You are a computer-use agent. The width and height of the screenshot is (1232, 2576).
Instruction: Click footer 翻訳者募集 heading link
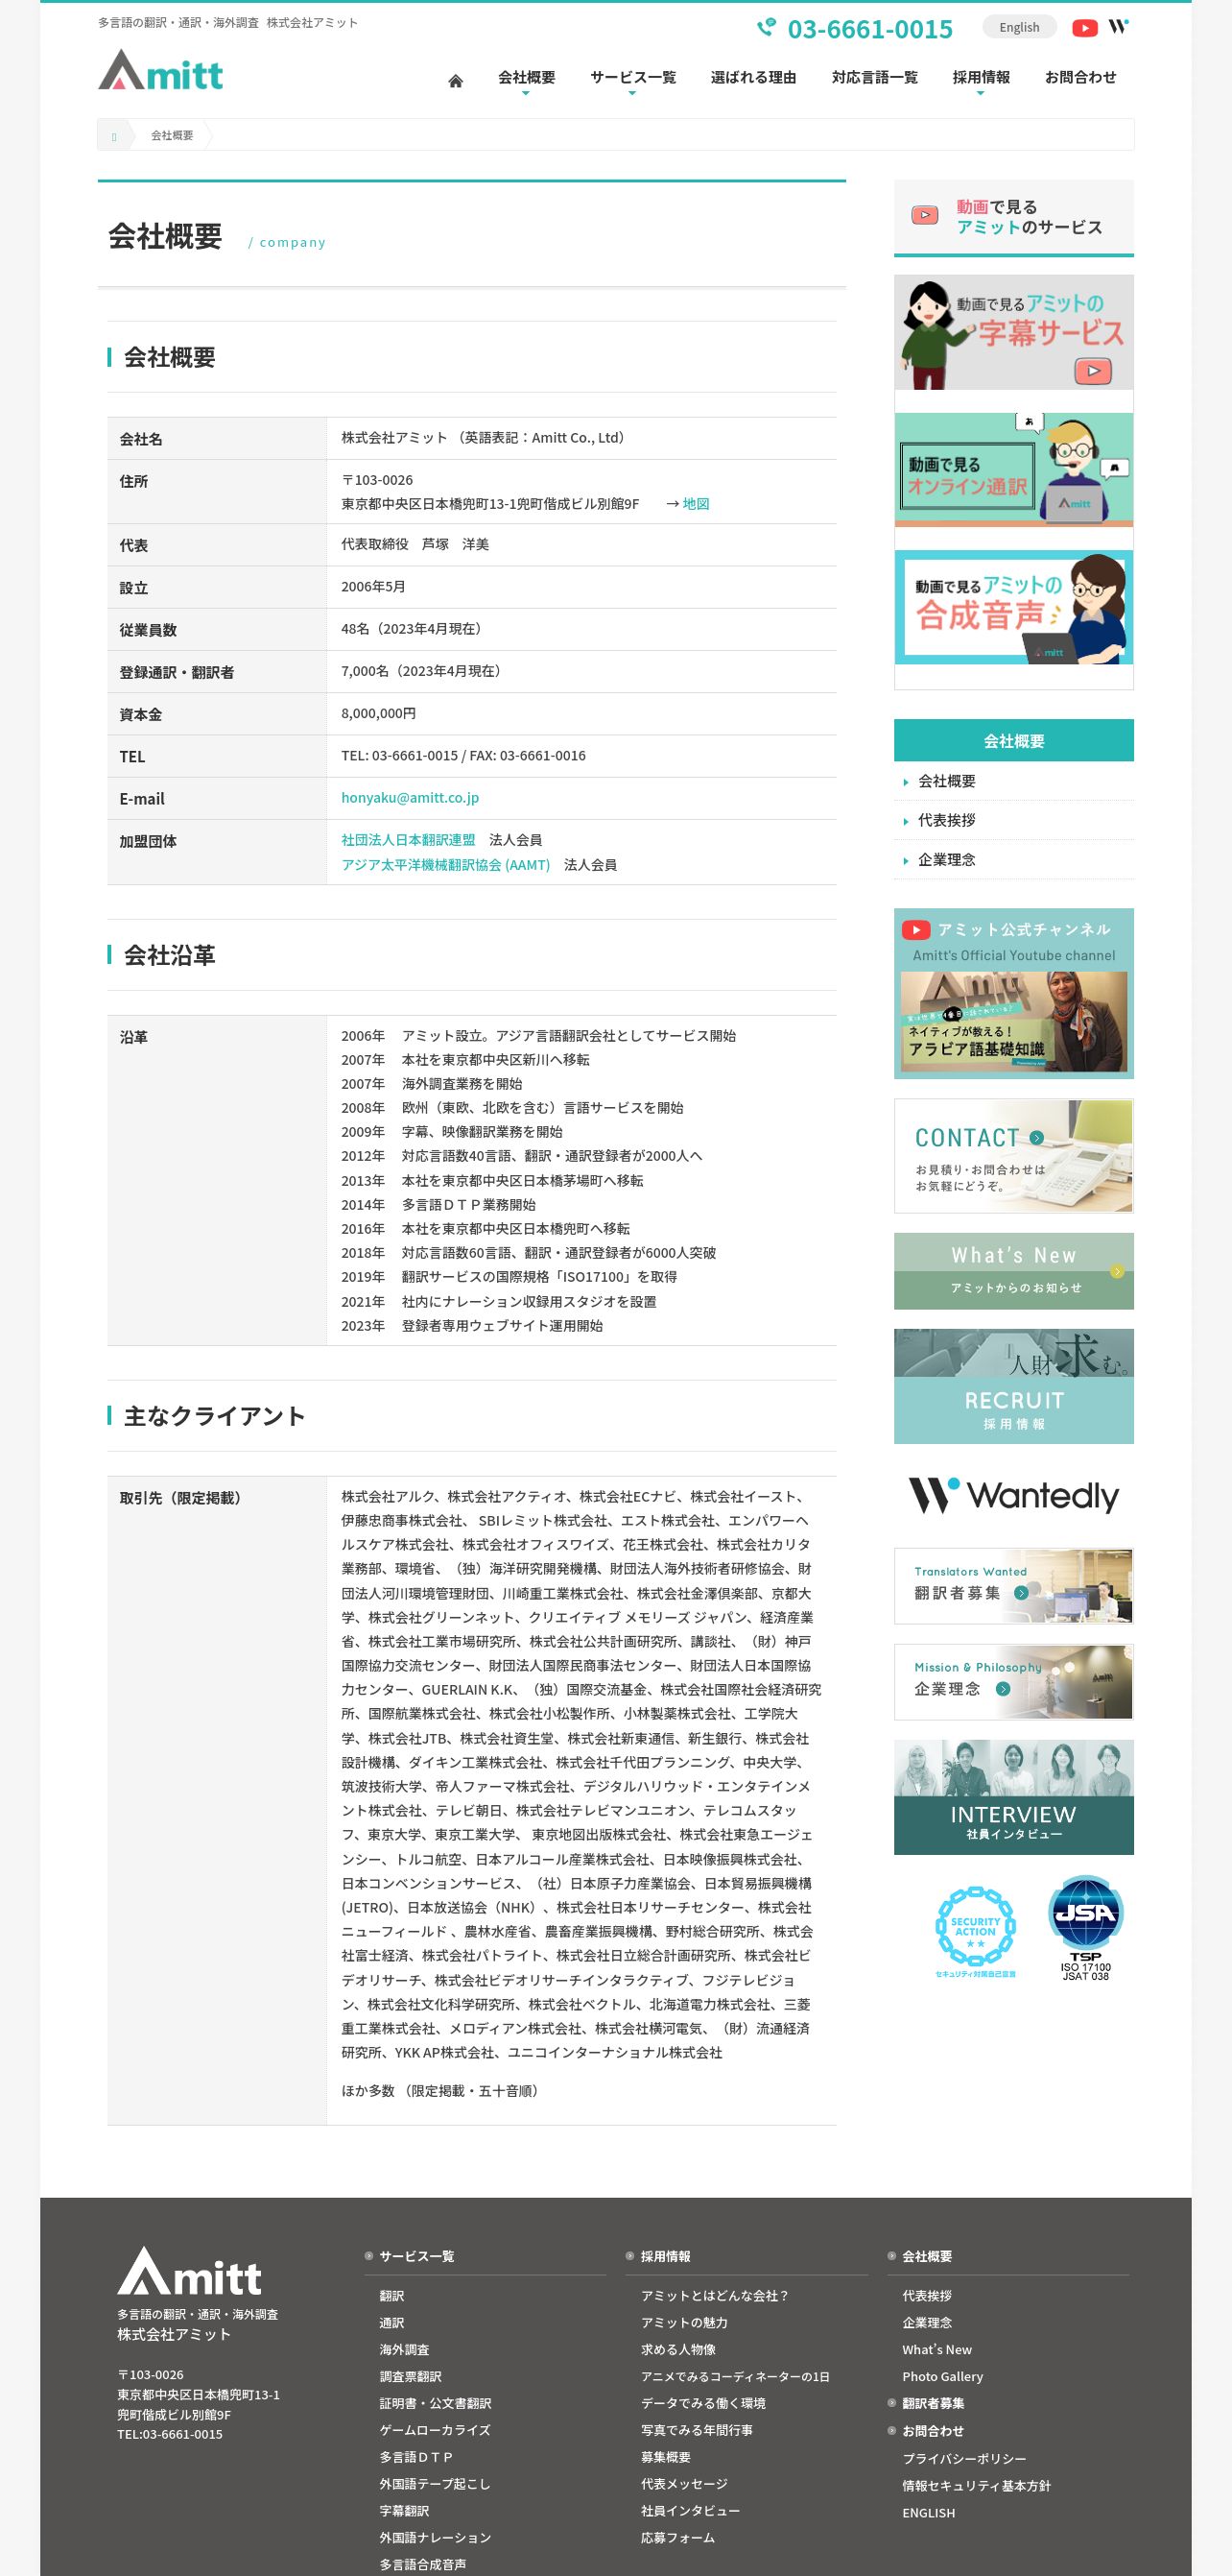point(934,2404)
